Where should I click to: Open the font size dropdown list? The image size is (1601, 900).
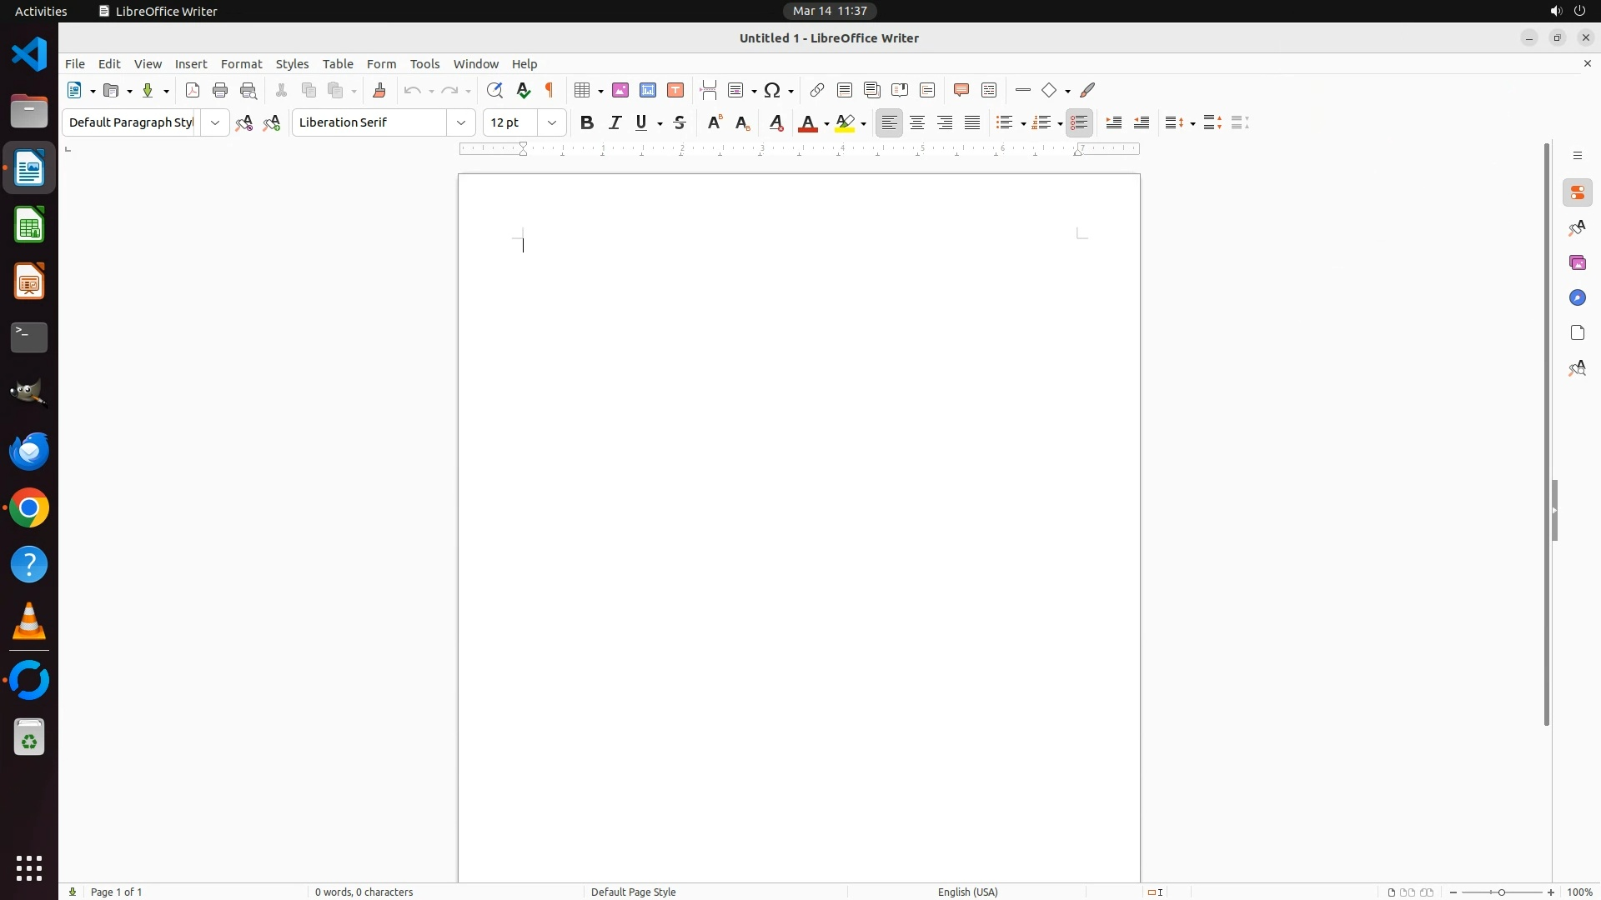coord(552,123)
